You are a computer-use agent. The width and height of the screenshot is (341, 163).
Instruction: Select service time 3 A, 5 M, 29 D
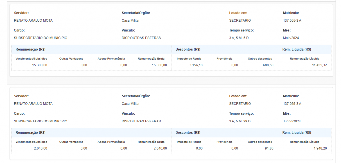click(x=240, y=121)
